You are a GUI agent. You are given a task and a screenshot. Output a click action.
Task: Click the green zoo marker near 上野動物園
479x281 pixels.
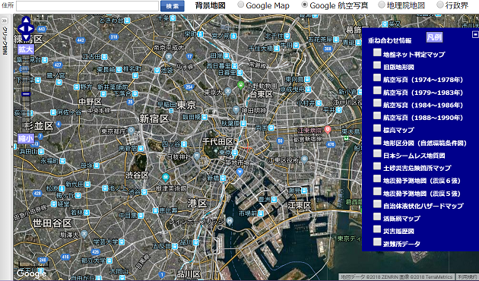coord(241,85)
